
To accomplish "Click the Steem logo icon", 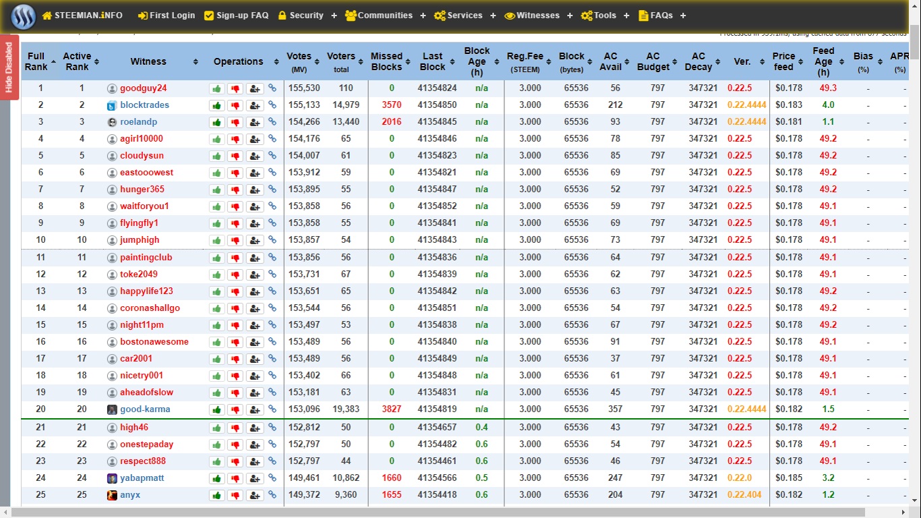I will (22, 16).
